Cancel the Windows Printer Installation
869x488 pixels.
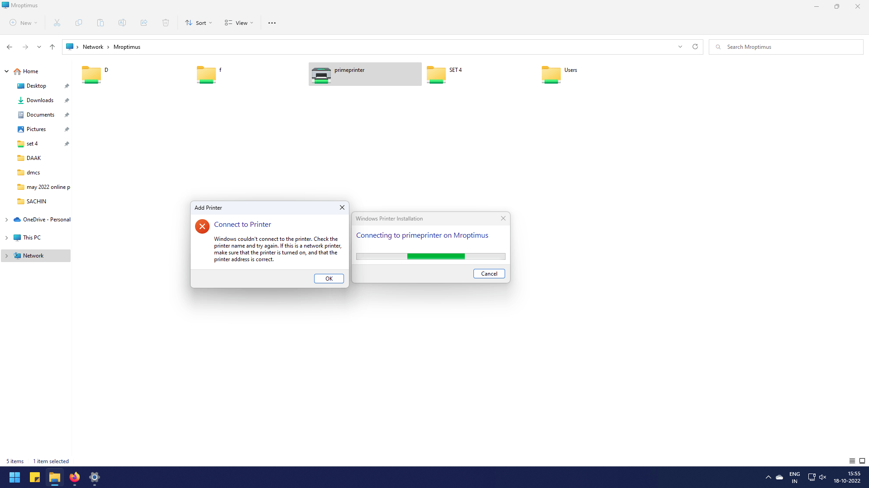click(489, 274)
